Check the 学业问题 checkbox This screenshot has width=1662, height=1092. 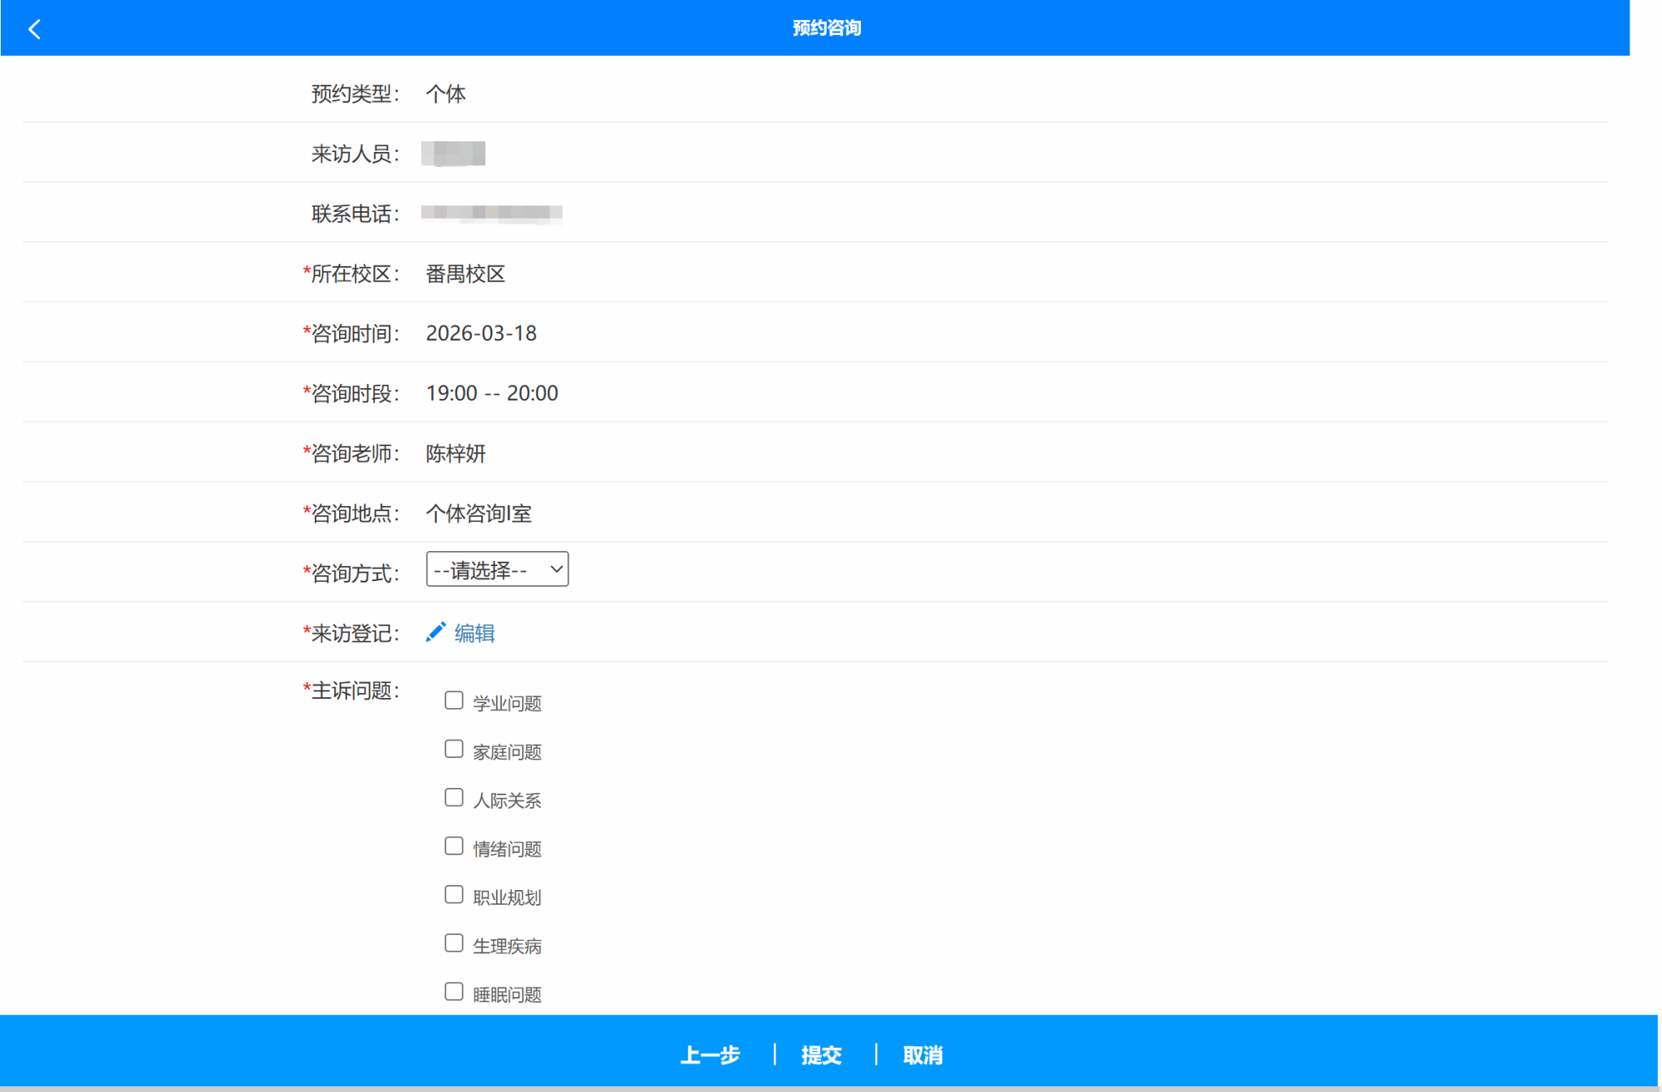[454, 701]
